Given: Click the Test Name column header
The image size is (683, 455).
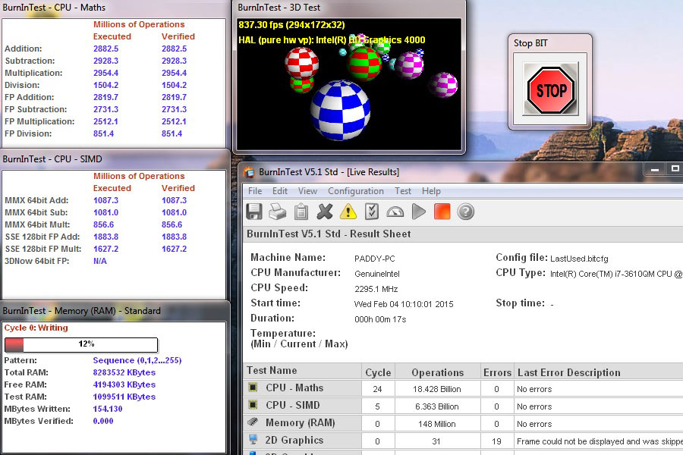Looking at the screenshot, I should (x=302, y=371).
